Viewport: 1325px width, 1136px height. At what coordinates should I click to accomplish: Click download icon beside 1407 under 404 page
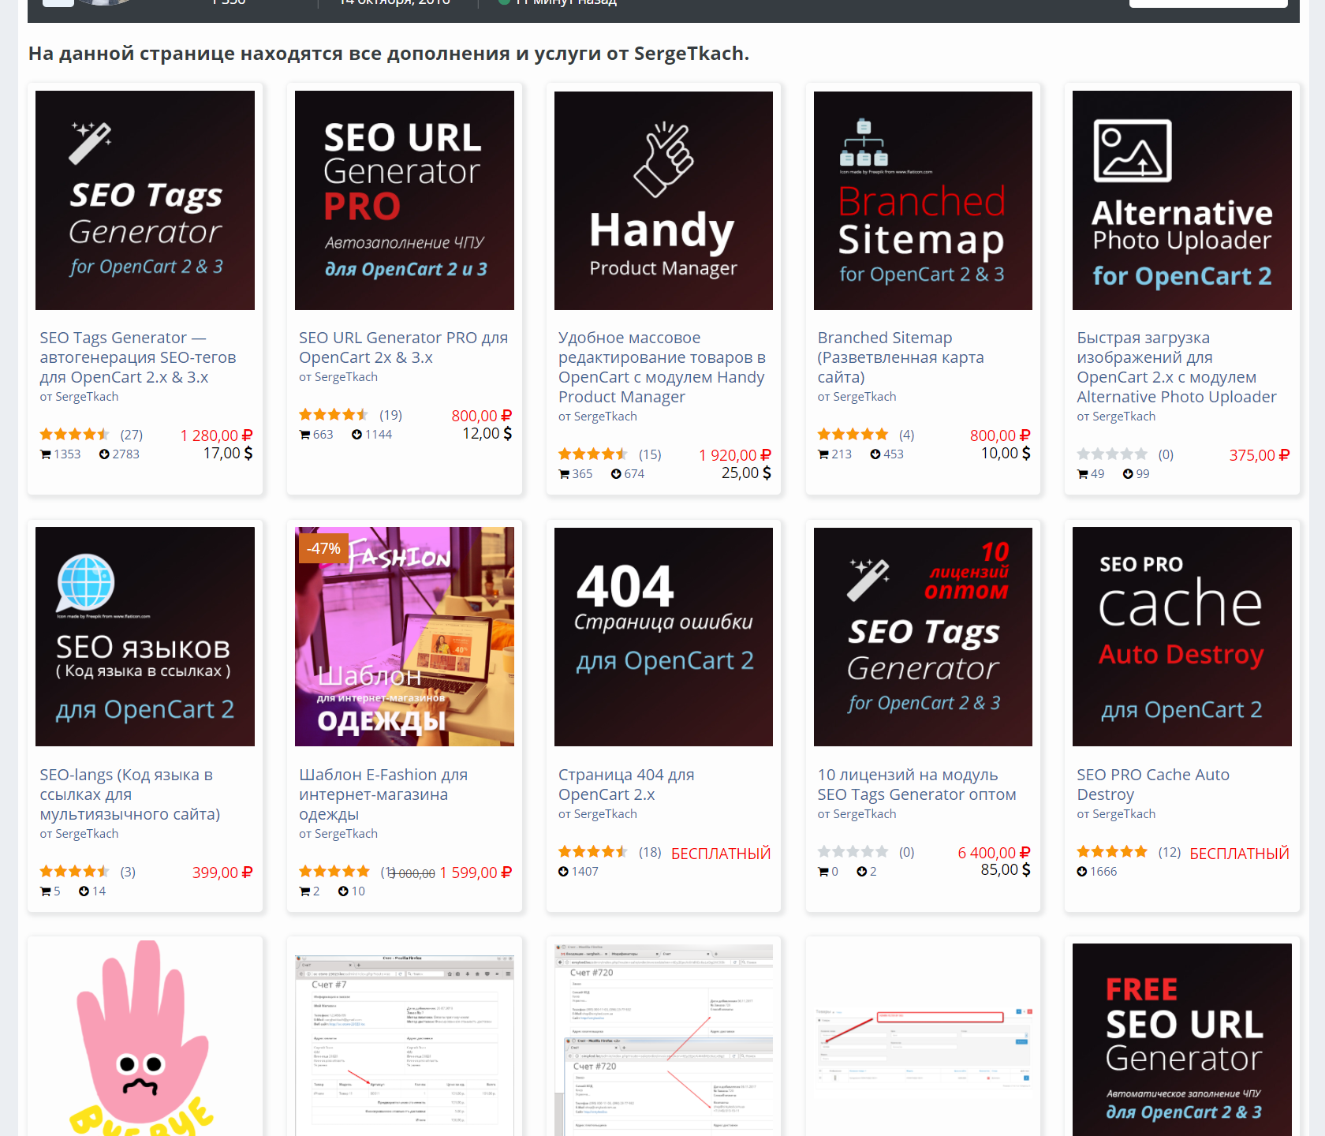[x=563, y=872]
